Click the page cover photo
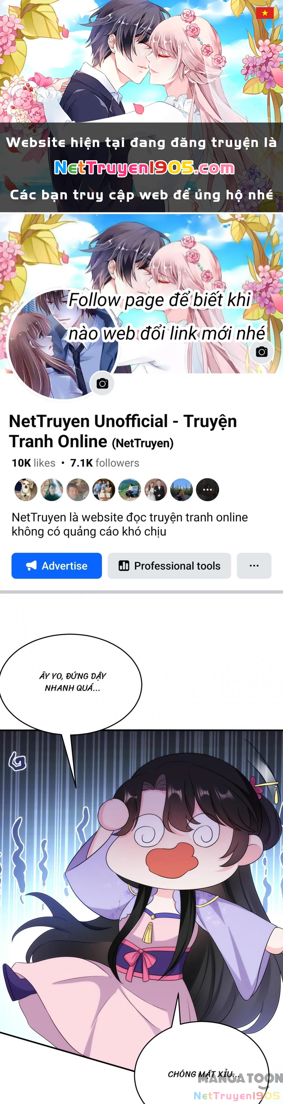Screen dimensions: 283x1104 141,294
